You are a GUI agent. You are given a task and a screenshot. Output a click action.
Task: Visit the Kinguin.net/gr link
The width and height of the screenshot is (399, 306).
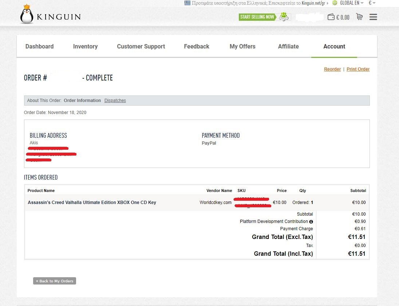tap(313, 3)
